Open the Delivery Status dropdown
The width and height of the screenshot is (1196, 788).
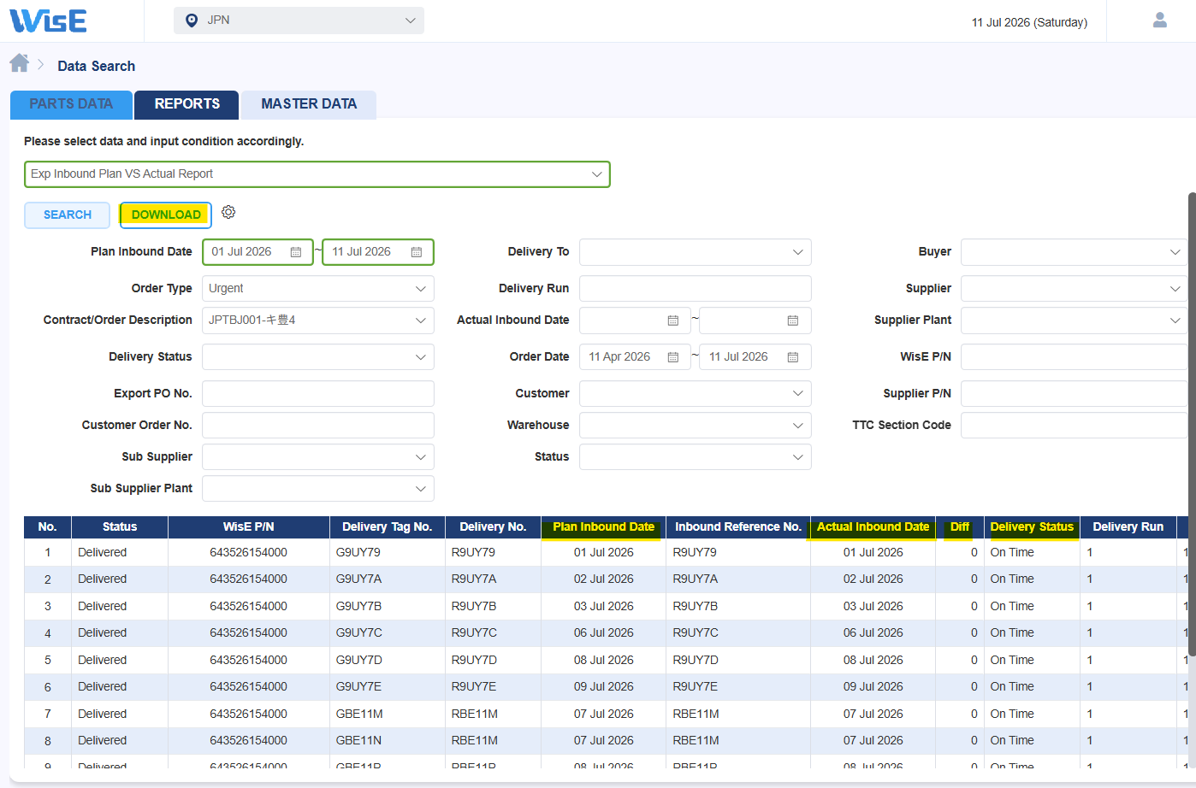tap(318, 357)
